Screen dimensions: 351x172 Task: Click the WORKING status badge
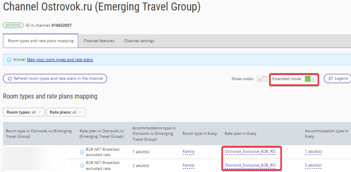point(13,25)
